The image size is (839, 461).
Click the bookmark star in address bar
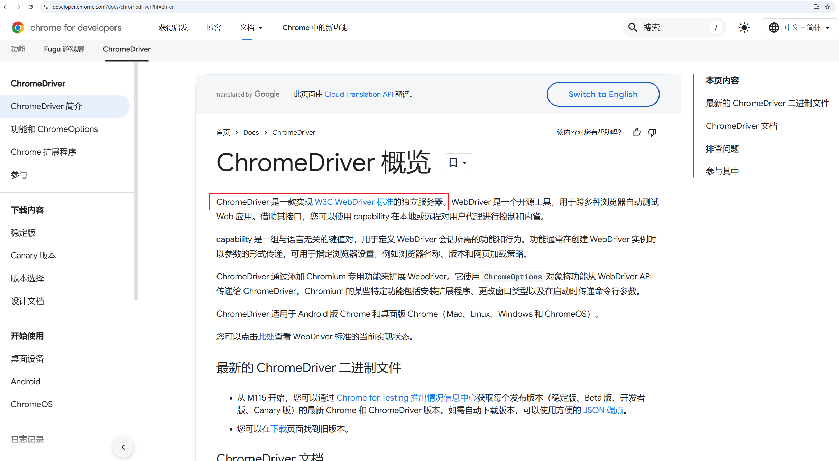[828, 7]
